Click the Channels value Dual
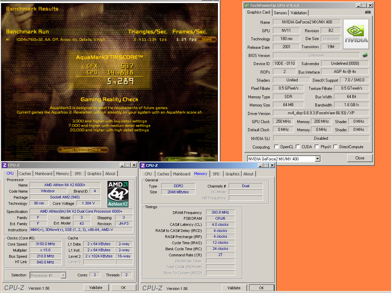The width and height of the screenshot is (391, 293). (x=246, y=186)
